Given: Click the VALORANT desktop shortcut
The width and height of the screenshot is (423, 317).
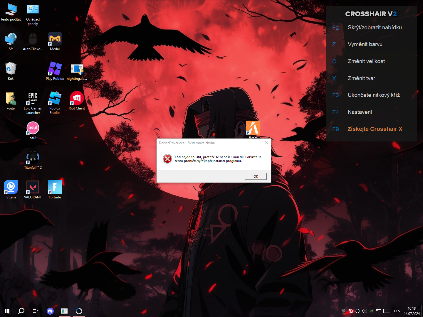Looking at the screenshot, I should coord(33,190).
